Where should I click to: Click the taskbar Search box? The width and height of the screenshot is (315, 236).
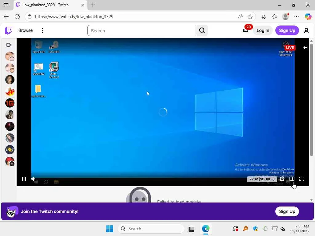coord(151,229)
